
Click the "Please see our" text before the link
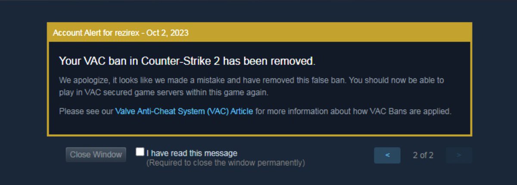coord(86,111)
